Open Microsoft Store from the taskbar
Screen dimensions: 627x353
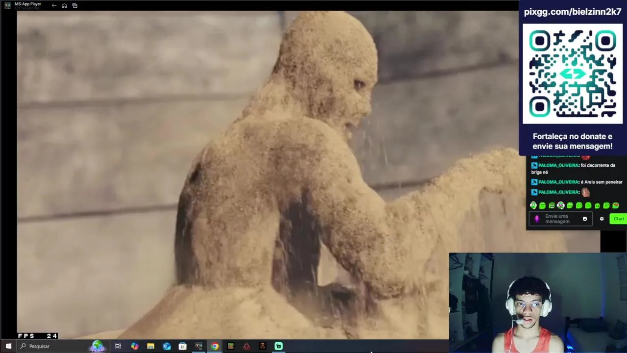pyautogui.click(x=183, y=346)
